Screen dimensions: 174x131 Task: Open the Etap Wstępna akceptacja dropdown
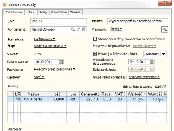point(50,46)
